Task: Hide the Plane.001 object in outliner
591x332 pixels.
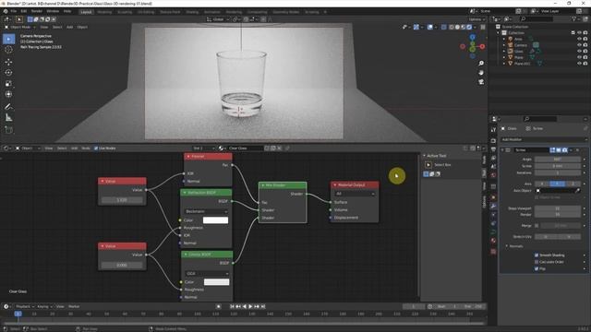Action: tap(579, 64)
